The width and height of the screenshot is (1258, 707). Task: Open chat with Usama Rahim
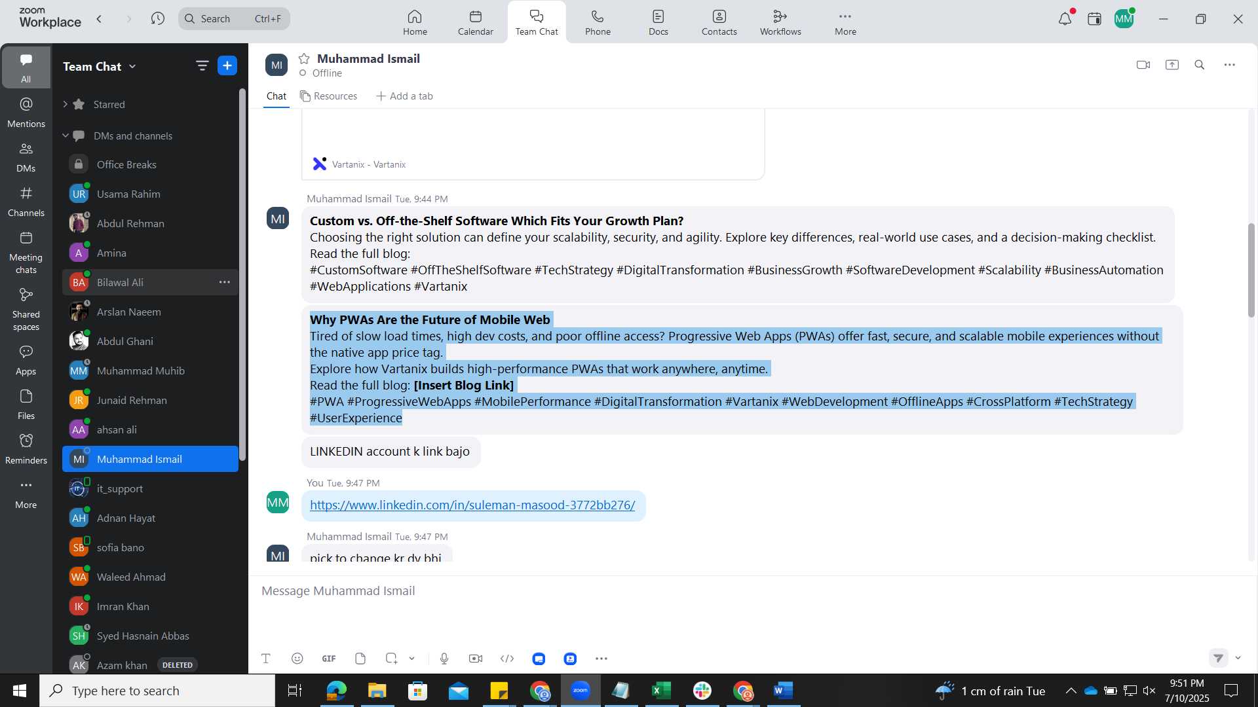coord(150,194)
